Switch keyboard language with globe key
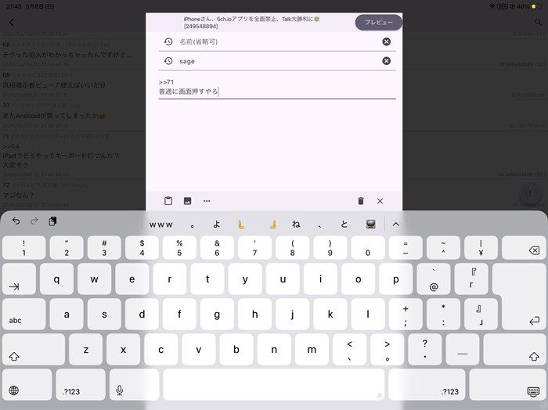 (14, 390)
